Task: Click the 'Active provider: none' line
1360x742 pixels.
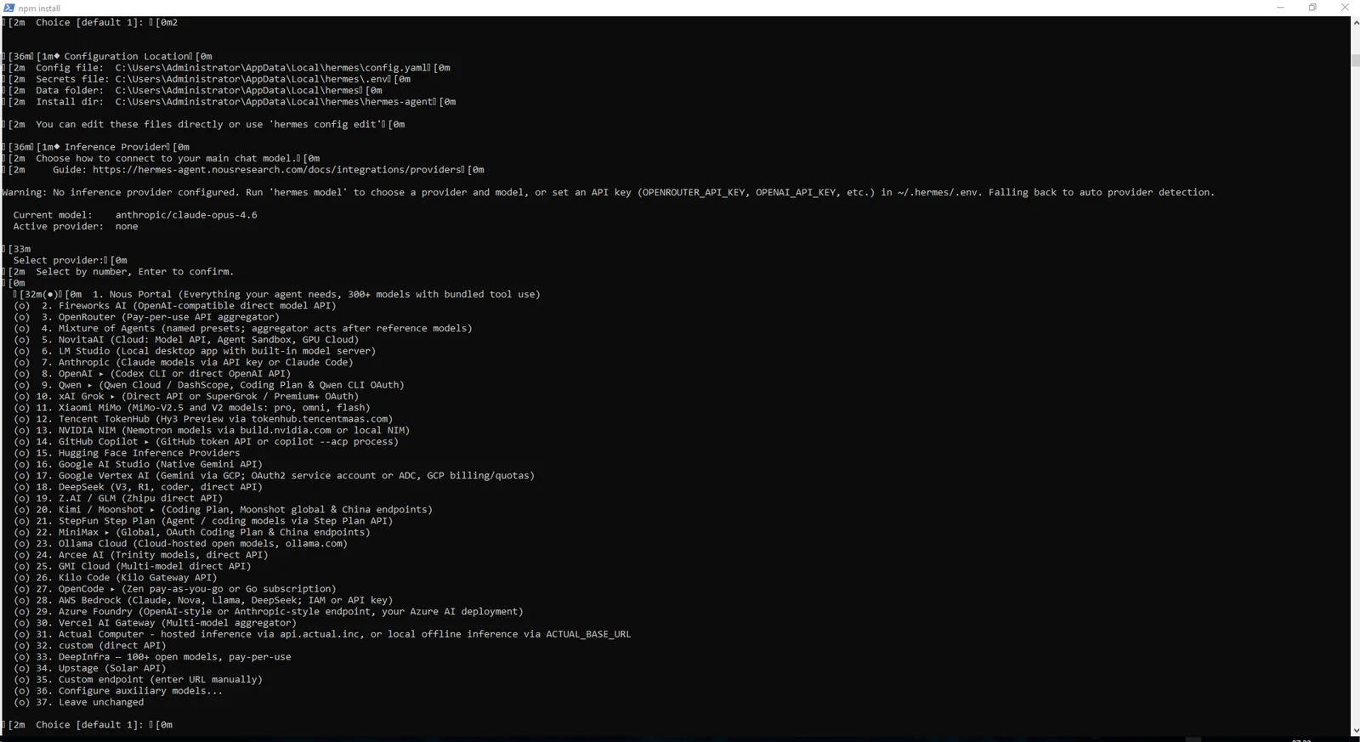Action: [x=76, y=226]
